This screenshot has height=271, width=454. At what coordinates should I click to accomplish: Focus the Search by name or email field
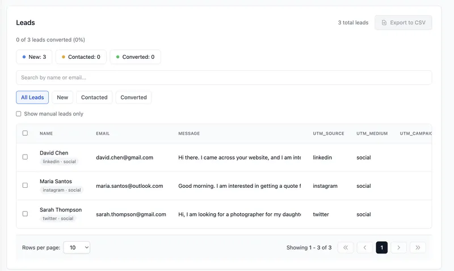[224, 78]
